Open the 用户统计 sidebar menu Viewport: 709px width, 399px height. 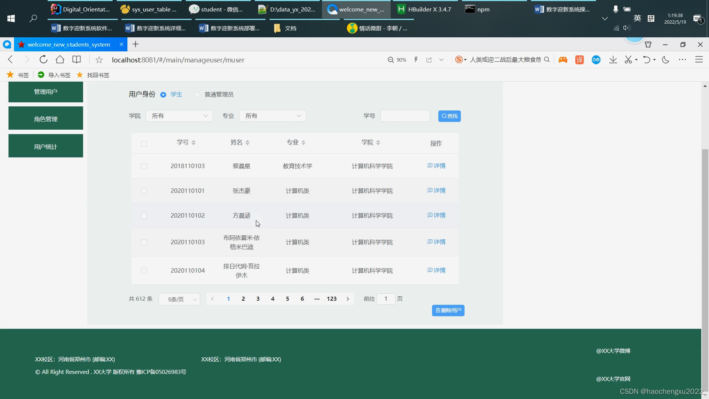(46, 146)
